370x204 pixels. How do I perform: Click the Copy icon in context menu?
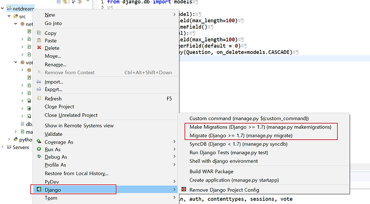(39, 33)
